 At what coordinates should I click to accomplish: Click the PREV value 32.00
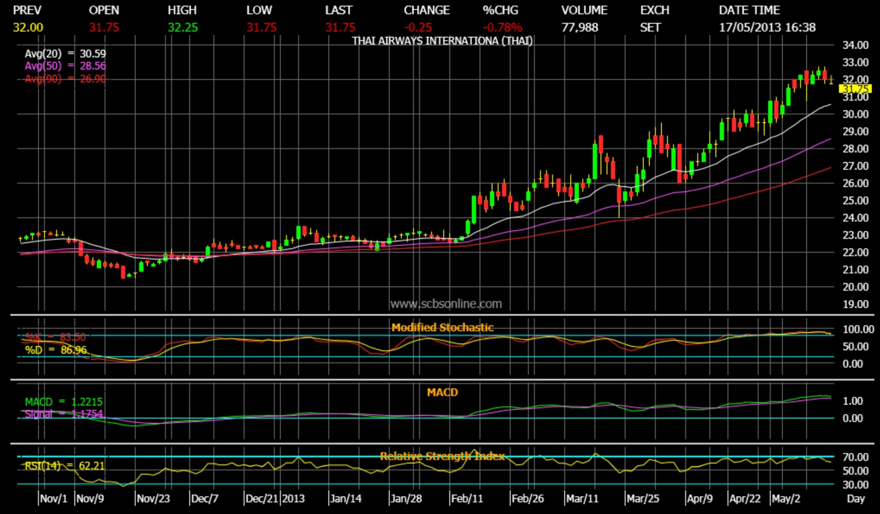28,28
